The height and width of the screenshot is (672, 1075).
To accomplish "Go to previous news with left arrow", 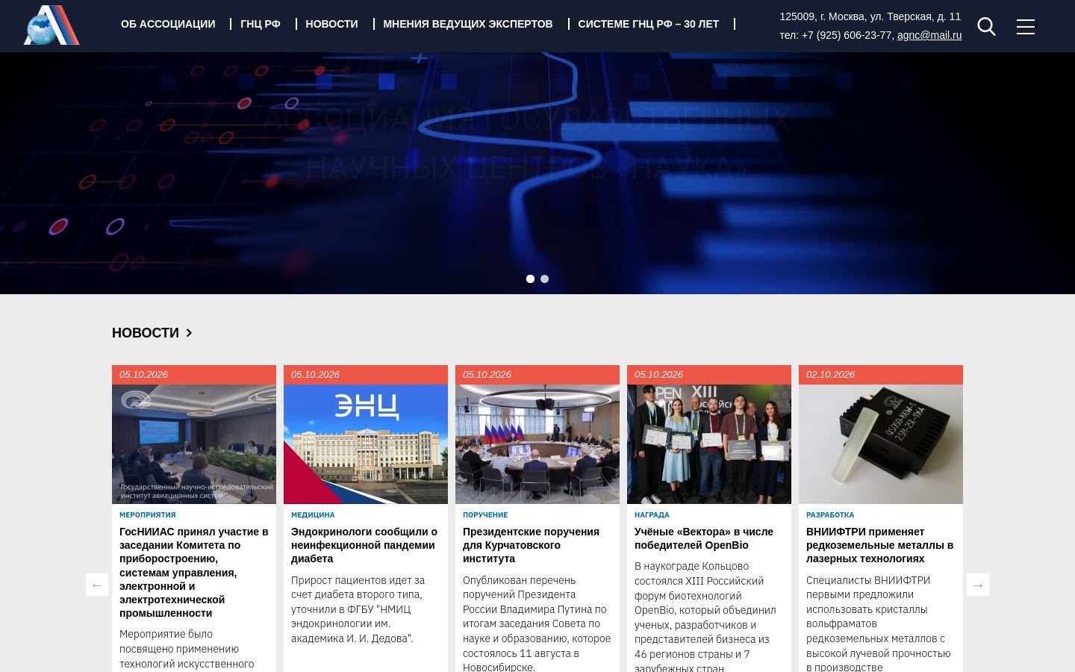I will pos(97,585).
